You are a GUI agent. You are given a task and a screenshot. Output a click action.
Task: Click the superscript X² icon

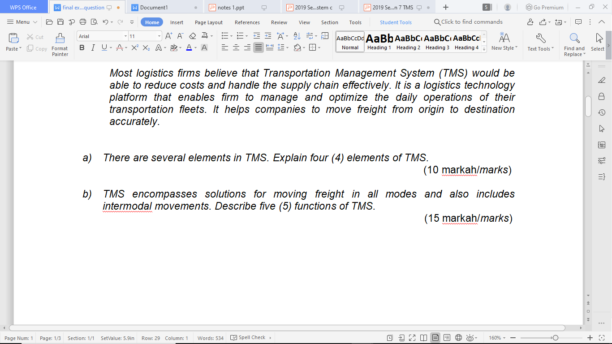click(135, 47)
